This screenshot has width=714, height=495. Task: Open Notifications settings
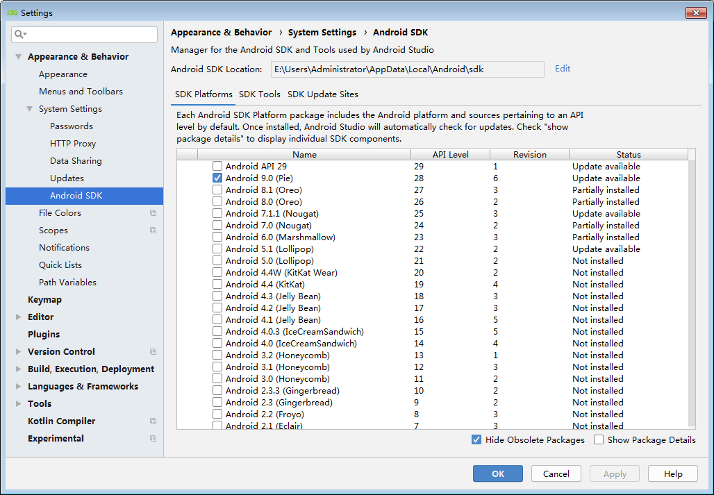tap(64, 247)
